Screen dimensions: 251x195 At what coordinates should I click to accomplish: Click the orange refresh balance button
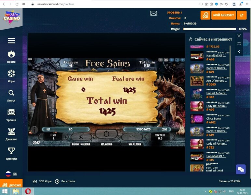[242, 15]
